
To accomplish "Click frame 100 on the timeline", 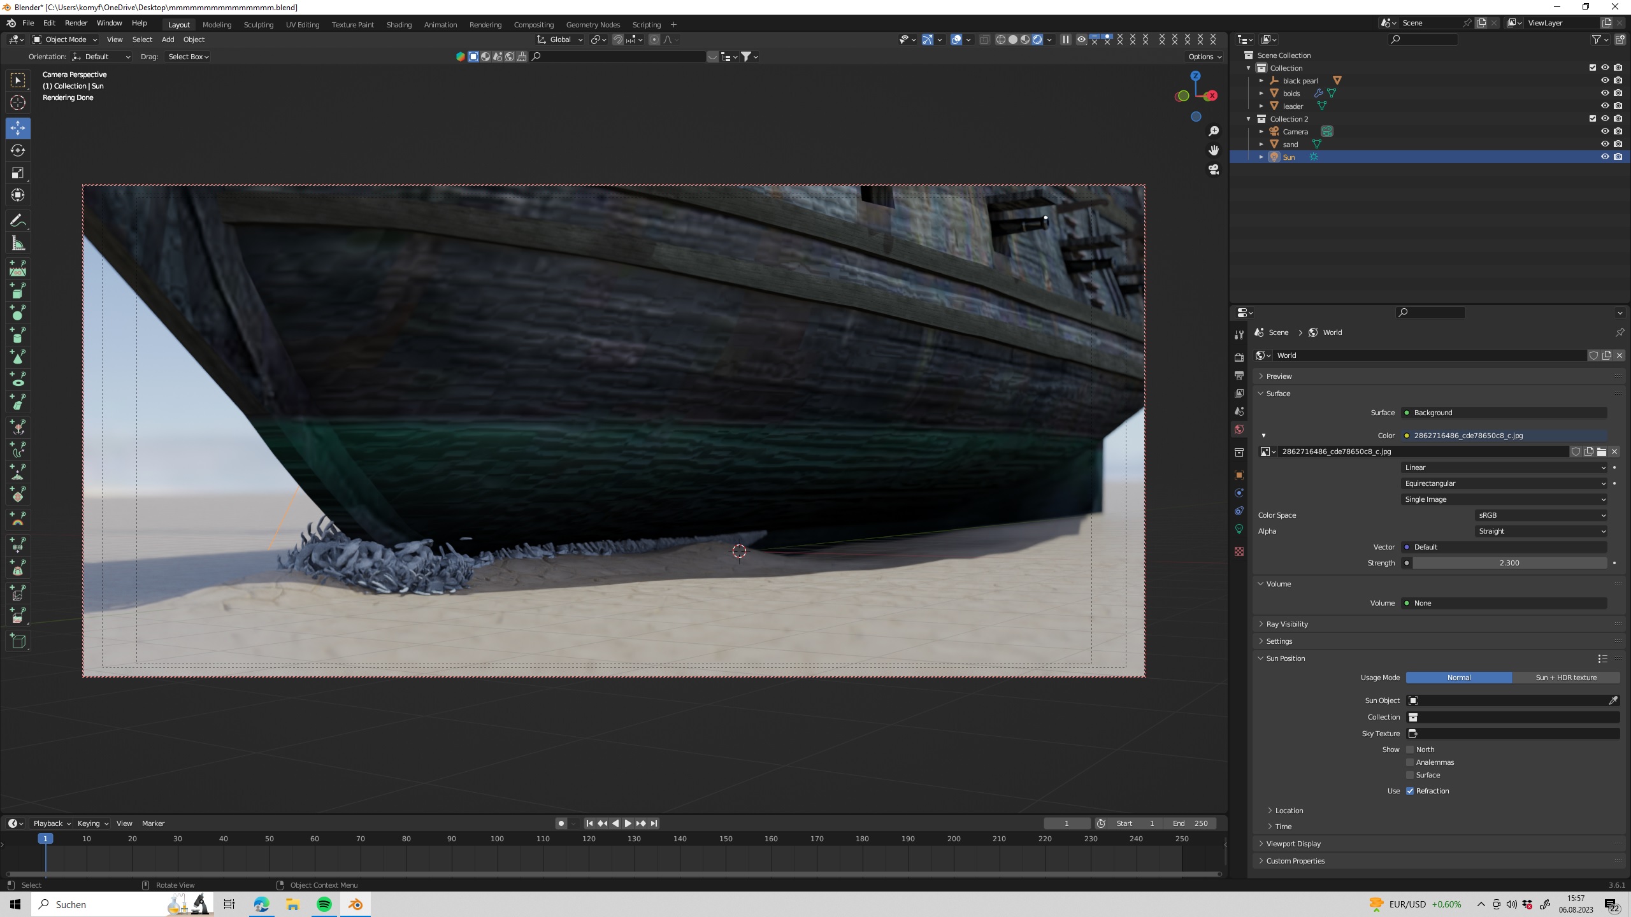I will tap(497, 839).
